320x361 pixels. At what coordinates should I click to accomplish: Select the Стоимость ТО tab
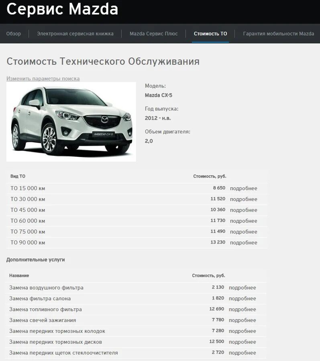[210, 34]
